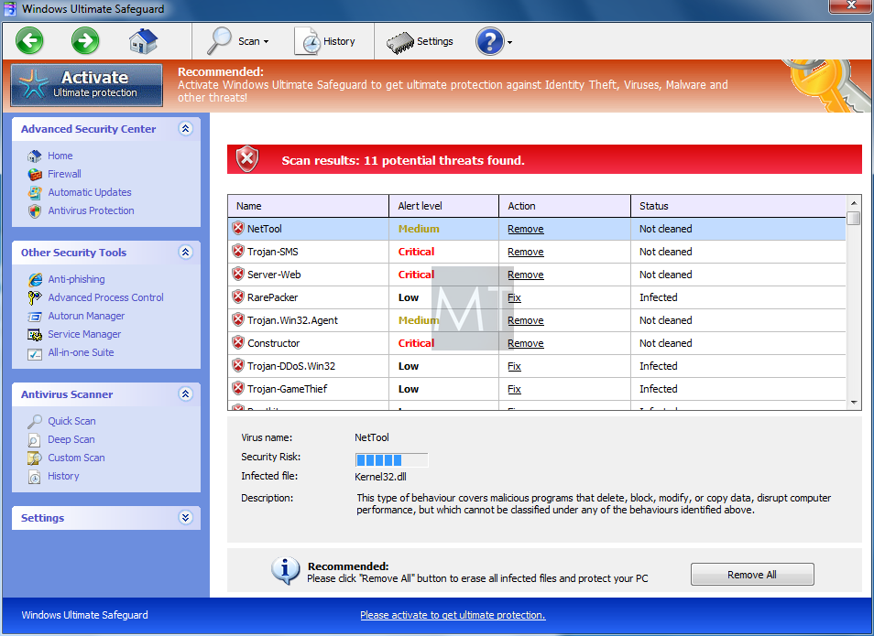The width and height of the screenshot is (874, 636).
Task: Click the Deep Scan sidebar link
Action: pyautogui.click(x=71, y=439)
